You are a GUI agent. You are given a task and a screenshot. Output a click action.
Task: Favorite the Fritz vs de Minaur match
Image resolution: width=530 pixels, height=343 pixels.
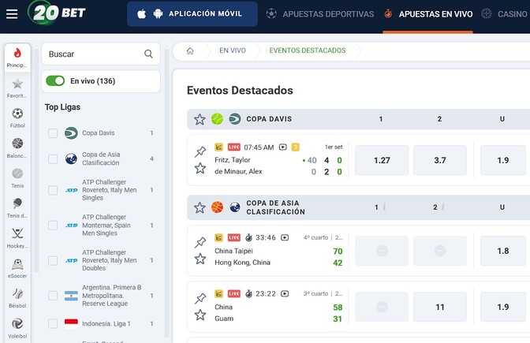click(x=200, y=168)
